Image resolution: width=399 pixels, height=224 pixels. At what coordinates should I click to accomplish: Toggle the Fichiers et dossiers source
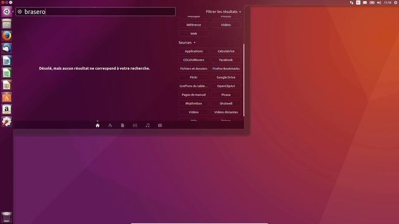point(194,68)
